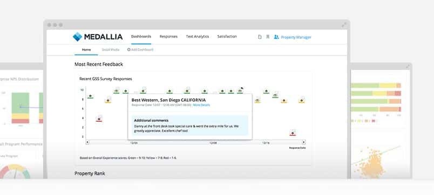Select the Home dashboard tab
Image resolution: width=434 pixels, height=195 pixels.
(86, 50)
